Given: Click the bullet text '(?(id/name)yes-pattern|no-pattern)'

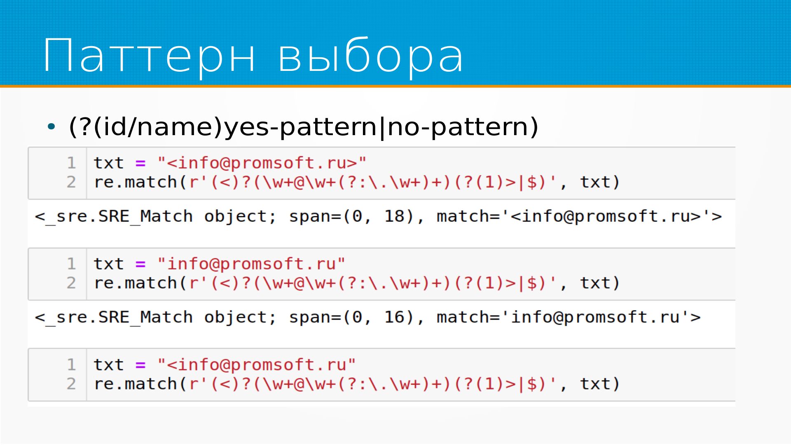Looking at the screenshot, I should pyautogui.click(x=304, y=126).
